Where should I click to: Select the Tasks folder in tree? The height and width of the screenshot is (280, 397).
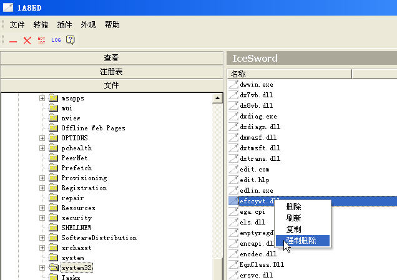tap(71, 277)
